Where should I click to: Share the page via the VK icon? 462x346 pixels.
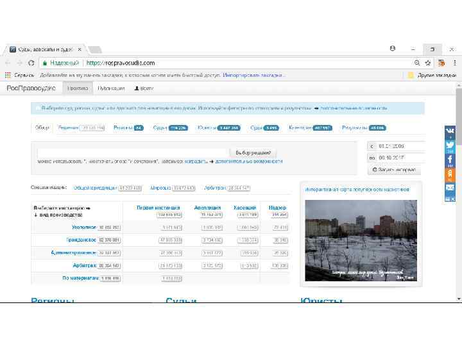coord(450,131)
